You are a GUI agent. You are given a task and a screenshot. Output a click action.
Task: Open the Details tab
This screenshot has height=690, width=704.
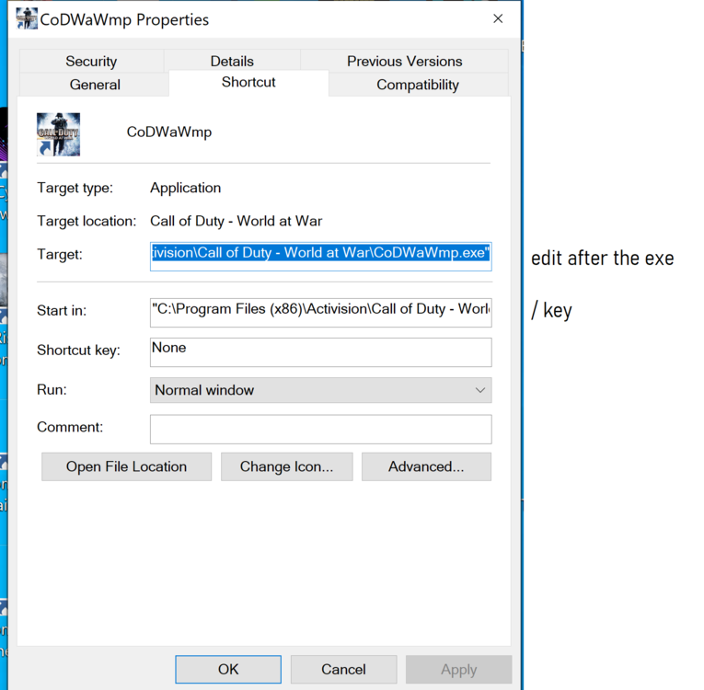[x=232, y=61]
